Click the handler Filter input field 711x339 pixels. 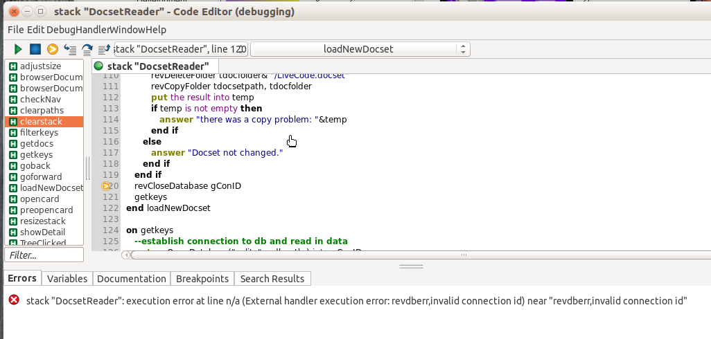coord(44,255)
